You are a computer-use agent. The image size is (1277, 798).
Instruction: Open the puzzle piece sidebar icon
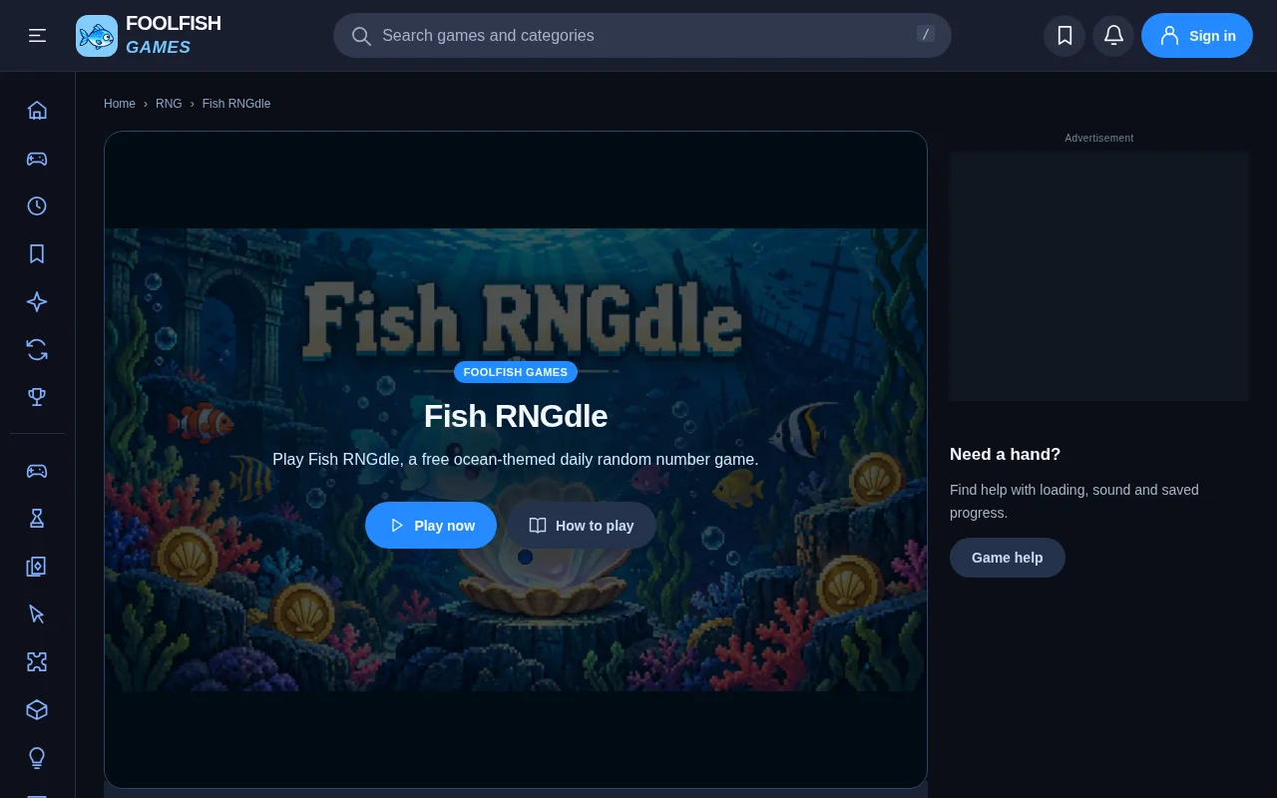pos(37,661)
